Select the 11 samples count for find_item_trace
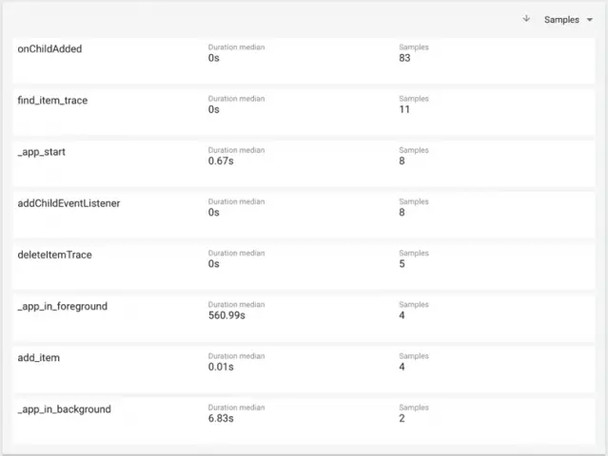608x456 pixels. 404,110
